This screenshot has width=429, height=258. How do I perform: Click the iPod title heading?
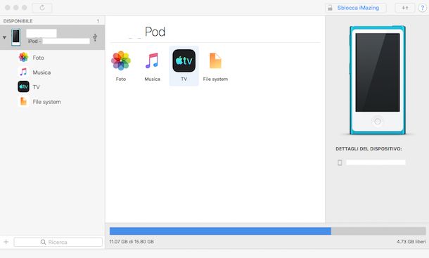coord(155,32)
